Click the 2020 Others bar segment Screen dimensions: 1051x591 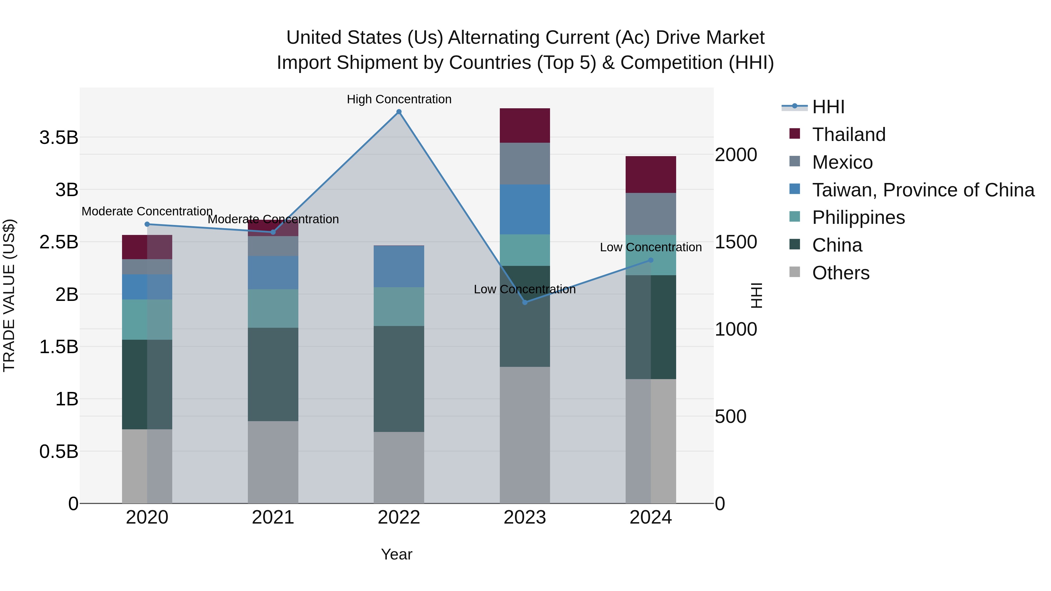point(147,467)
